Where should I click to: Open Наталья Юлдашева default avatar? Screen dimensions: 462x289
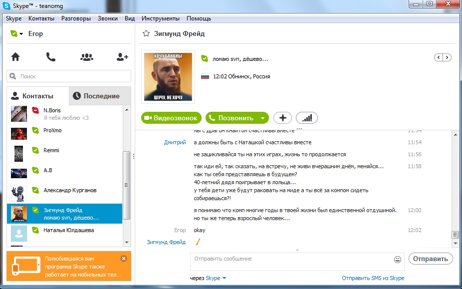click(x=19, y=234)
